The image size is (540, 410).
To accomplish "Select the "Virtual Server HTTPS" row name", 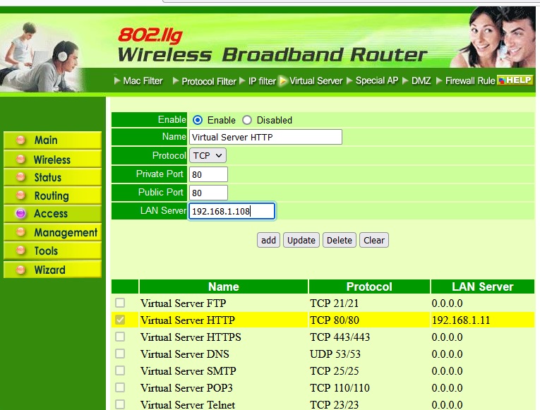I will click(x=191, y=337).
